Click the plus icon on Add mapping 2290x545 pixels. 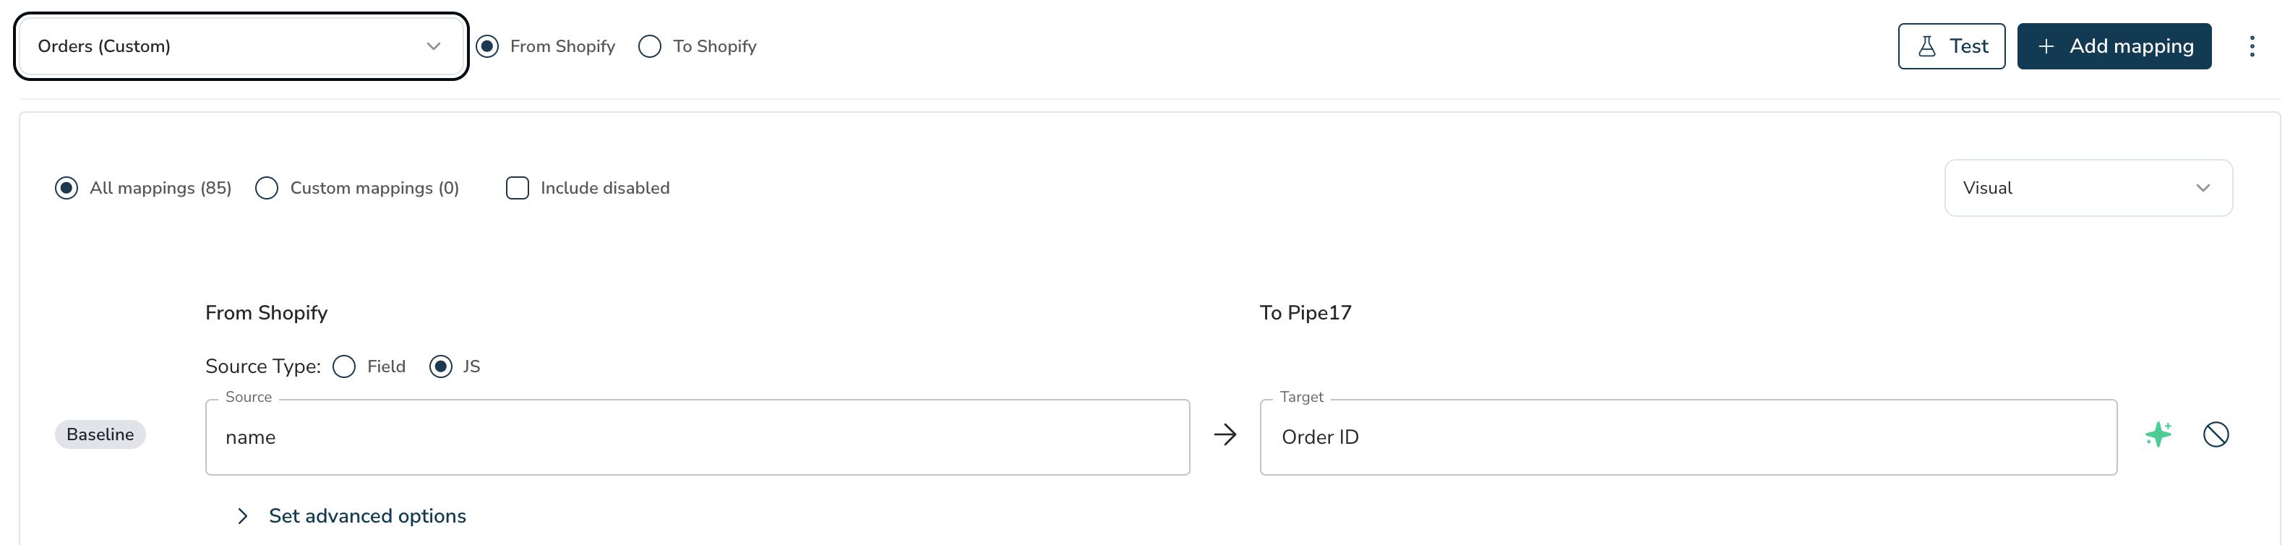pyautogui.click(x=2046, y=46)
